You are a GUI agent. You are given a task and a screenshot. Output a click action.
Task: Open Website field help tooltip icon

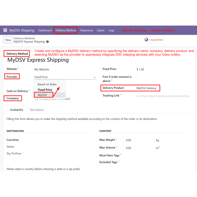pos(18,68)
